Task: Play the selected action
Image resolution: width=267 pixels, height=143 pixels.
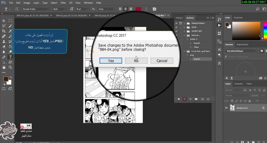Action: click(x=191, y=99)
